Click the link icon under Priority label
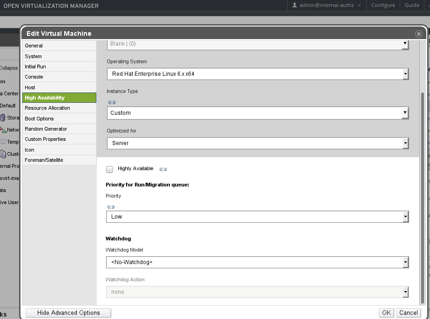The image size is (430, 319). click(111, 207)
